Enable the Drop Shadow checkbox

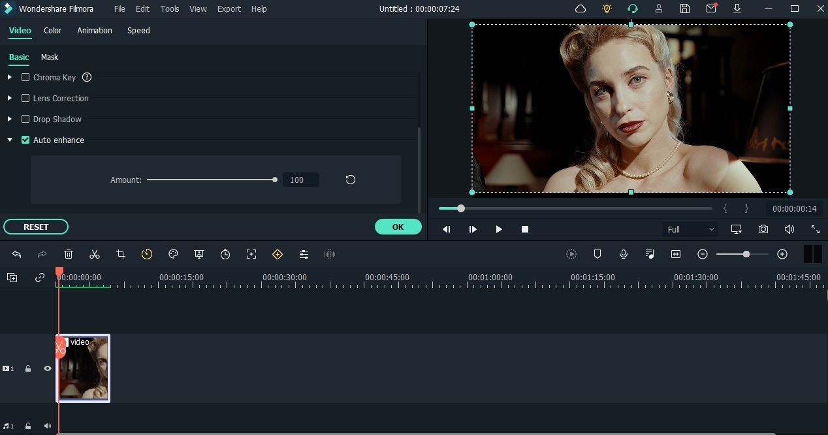click(25, 119)
